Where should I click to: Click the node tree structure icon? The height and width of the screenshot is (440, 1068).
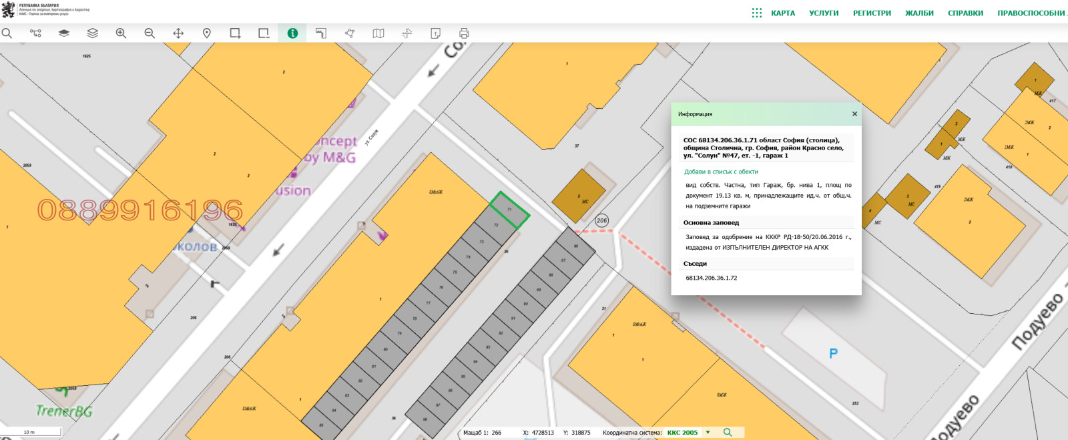pyautogui.click(x=35, y=33)
